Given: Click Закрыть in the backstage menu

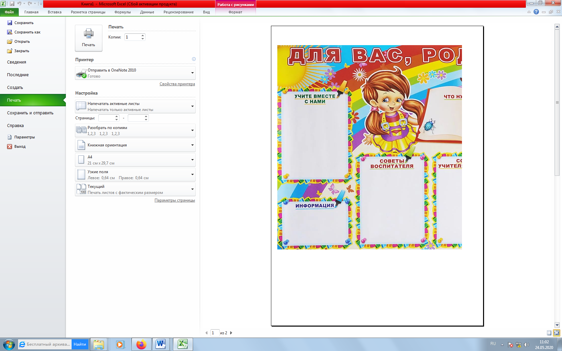Looking at the screenshot, I should coord(18,51).
